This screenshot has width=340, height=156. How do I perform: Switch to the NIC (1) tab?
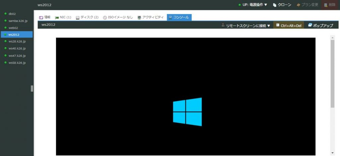(x=63, y=17)
